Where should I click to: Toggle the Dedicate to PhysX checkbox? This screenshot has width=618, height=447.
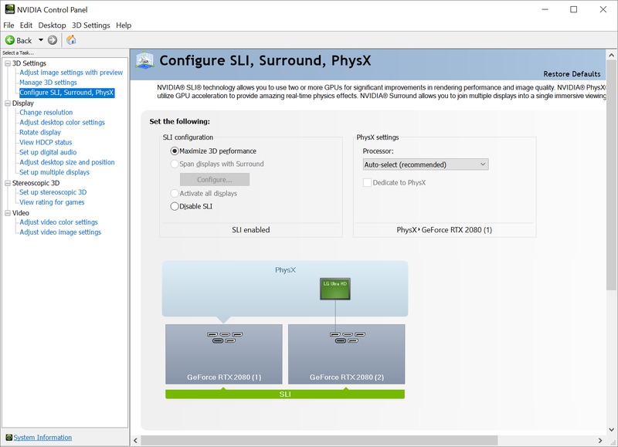coord(368,183)
